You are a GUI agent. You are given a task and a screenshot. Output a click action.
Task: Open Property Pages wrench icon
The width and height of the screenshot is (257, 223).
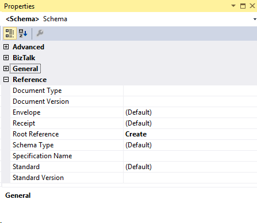click(40, 33)
